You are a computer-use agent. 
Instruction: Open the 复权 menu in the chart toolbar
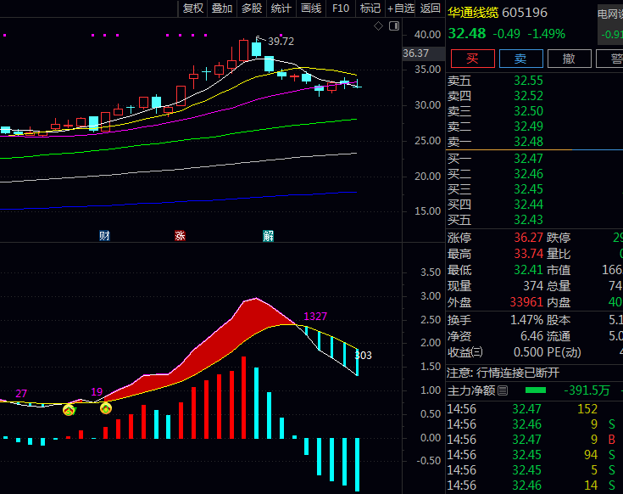[x=192, y=8]
